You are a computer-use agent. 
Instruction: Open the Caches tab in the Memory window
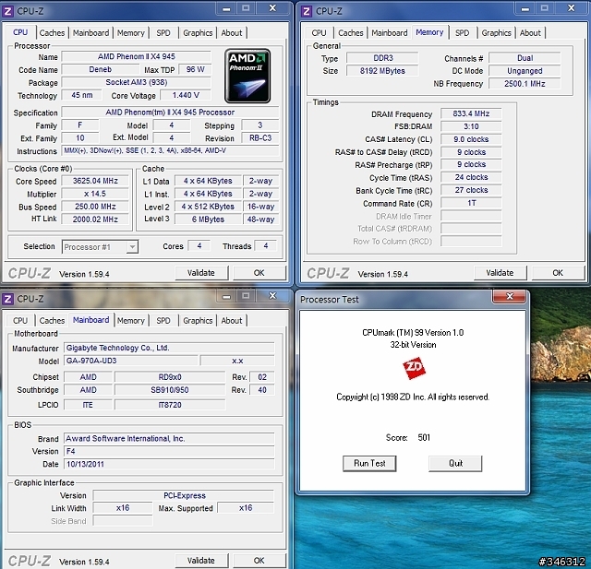coord(351,33)
